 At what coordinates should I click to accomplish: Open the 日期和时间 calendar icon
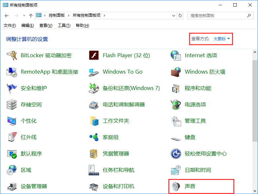click(x=176, y=170)
